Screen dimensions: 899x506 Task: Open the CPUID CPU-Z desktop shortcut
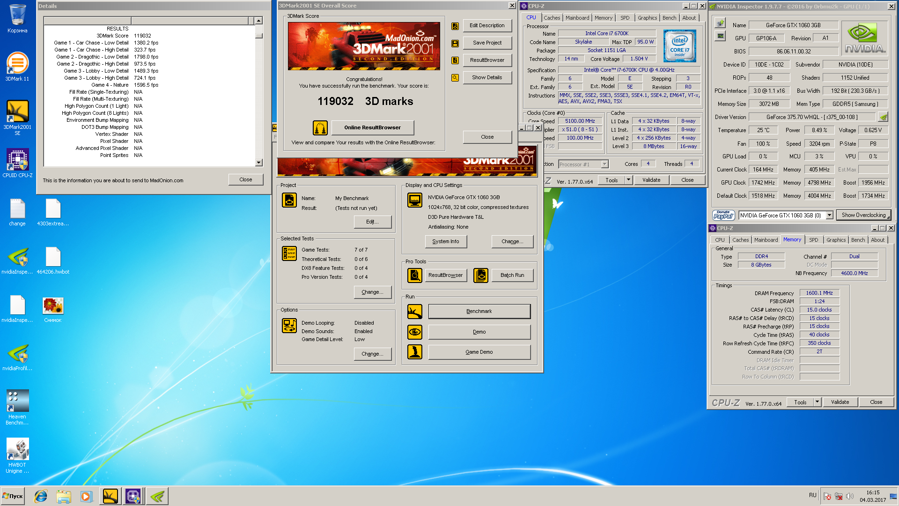click(x=17, y=163)
